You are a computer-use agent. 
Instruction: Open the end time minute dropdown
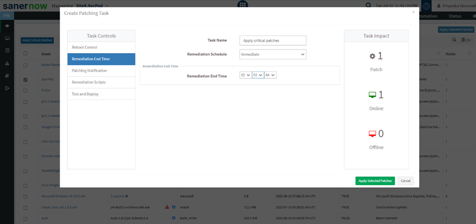258,75
